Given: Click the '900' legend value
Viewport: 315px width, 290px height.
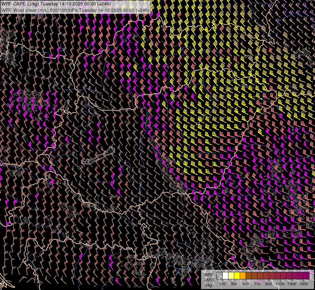Looking at the screenshot, I should tap(269, 284).
